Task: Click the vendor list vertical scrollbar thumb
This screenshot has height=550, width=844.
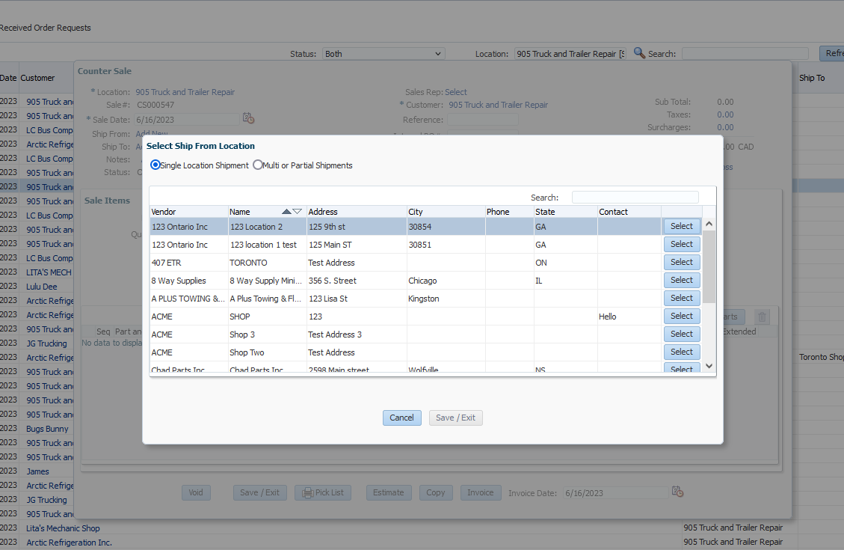Action: (709, 266)
